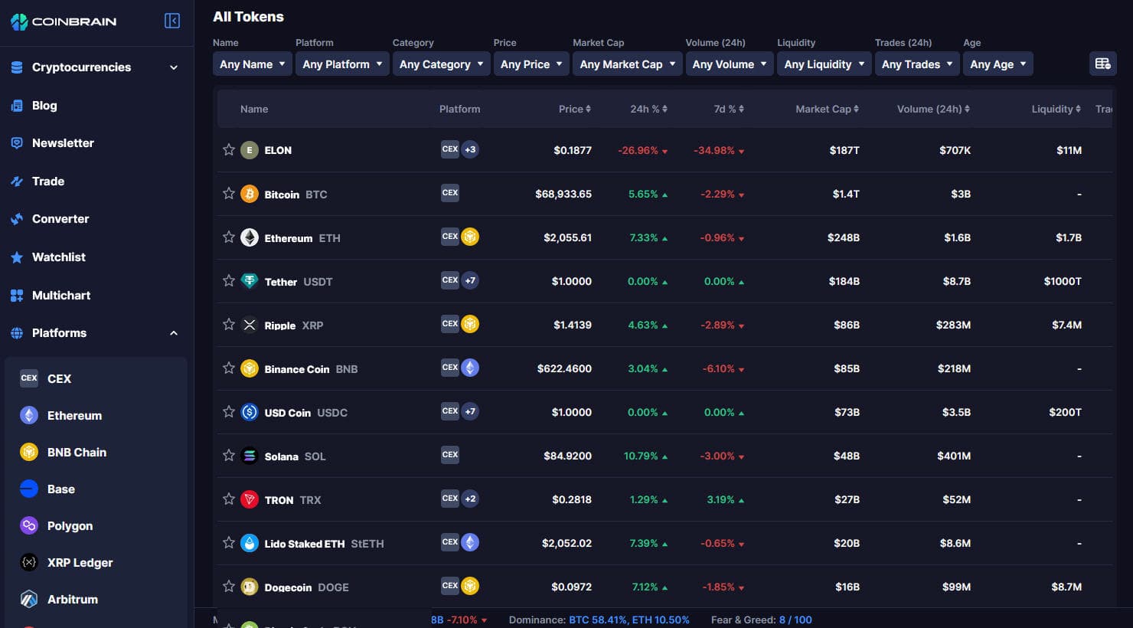Select the CEX platform icon under Platforms
Viewport: 1133px width, 628px height.
coord(28,378)
